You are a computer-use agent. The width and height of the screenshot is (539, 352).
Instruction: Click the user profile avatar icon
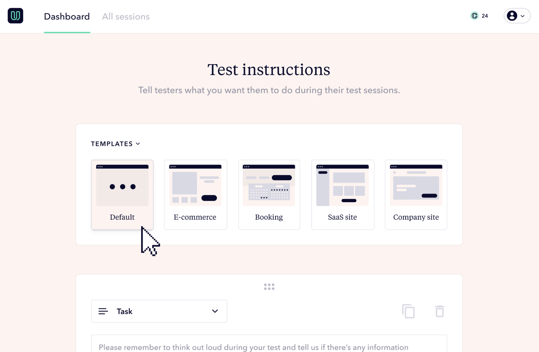[512, 16]
